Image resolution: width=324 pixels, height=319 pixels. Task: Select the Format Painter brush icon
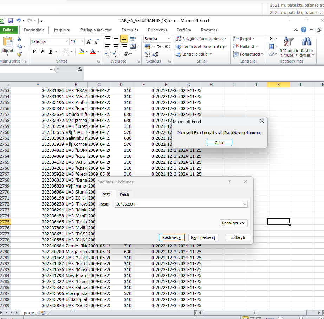tap(19, 54)
